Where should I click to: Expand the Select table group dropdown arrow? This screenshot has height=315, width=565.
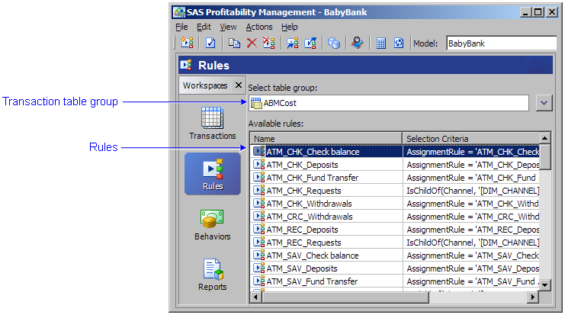(543, 103)
